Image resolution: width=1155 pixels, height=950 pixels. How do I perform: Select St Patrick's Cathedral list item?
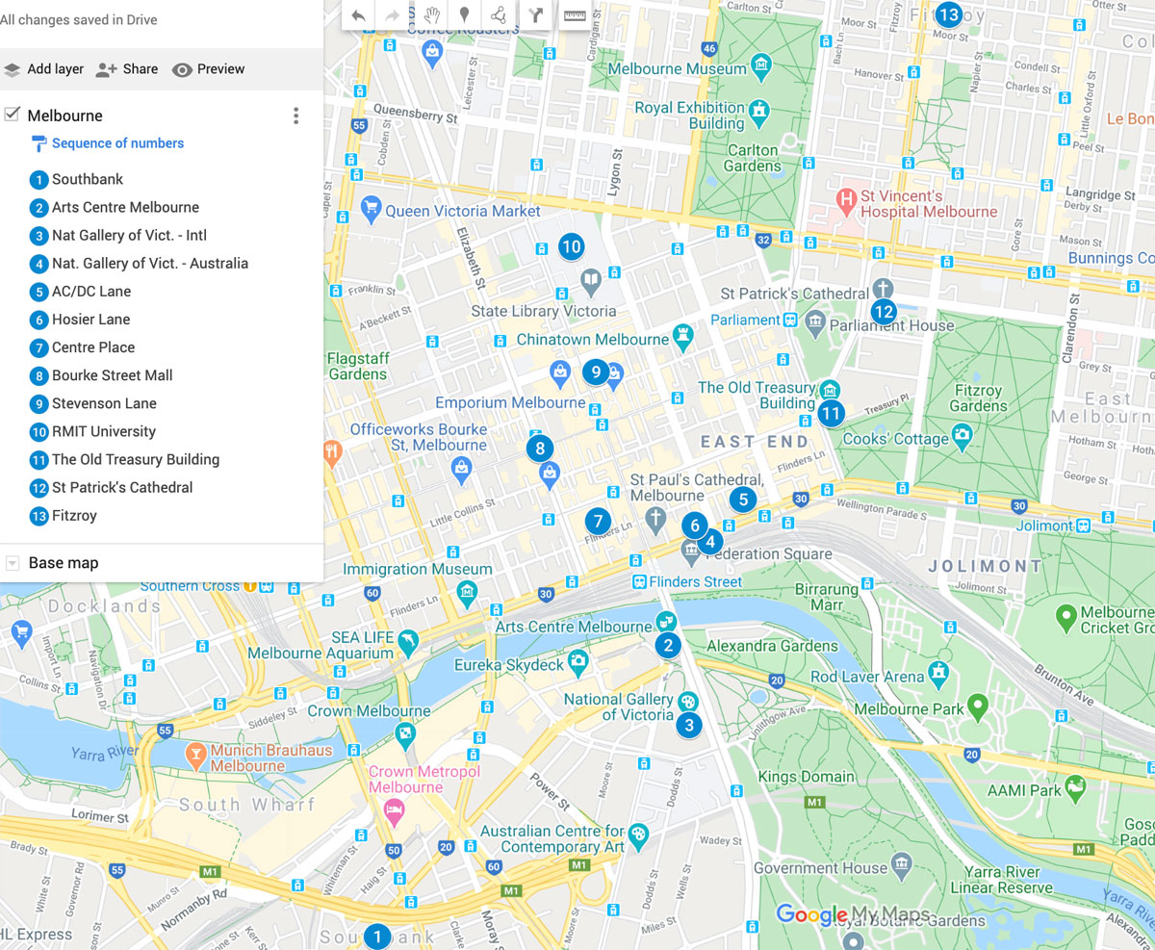[122, 487]
